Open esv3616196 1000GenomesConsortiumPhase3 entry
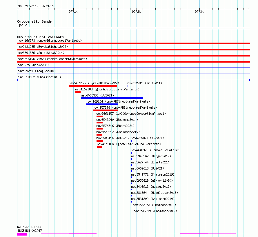 point(52,59)
